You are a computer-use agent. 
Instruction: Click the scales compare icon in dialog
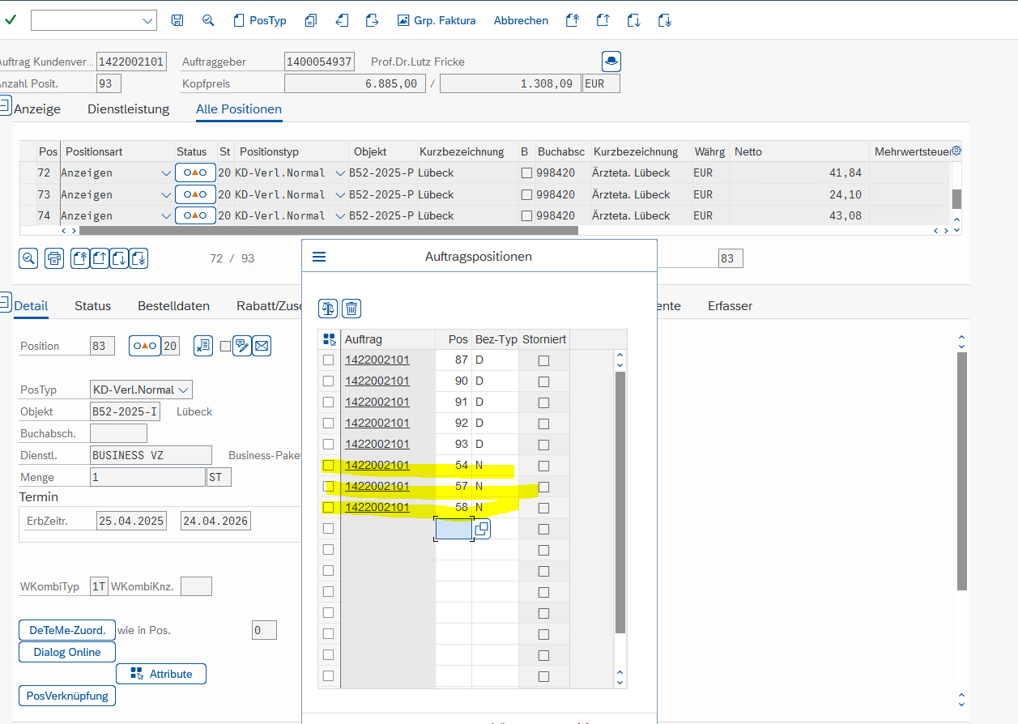click(x=328, y=308)
